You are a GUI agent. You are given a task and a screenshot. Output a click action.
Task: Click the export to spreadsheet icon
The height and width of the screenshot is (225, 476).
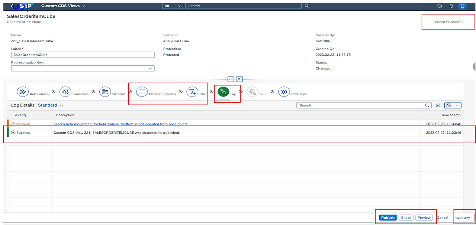[x=448, y=105]
